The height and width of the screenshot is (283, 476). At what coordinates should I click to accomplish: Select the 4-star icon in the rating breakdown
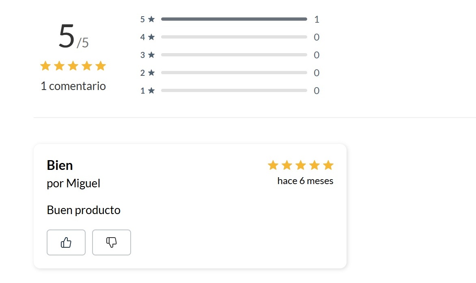click(151, 37)
